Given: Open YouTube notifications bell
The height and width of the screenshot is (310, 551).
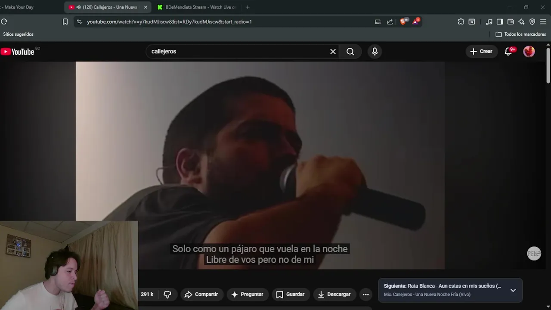Looking at the screenshot, I should click(x=509, y=51).
